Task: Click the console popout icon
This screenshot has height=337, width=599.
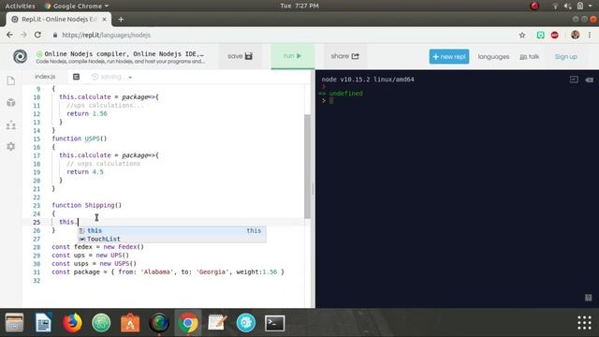Action: tap(574, 79)
